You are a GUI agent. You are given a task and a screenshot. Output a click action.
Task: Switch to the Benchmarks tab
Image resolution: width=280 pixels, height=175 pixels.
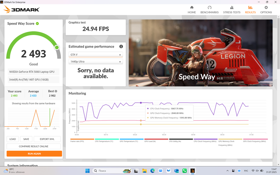209,10
